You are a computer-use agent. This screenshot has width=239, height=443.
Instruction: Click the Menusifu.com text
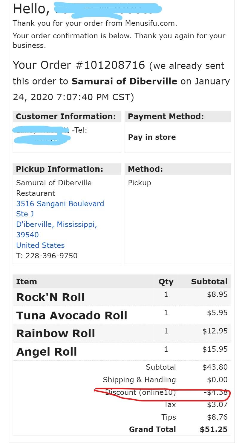tap(151, 23)
